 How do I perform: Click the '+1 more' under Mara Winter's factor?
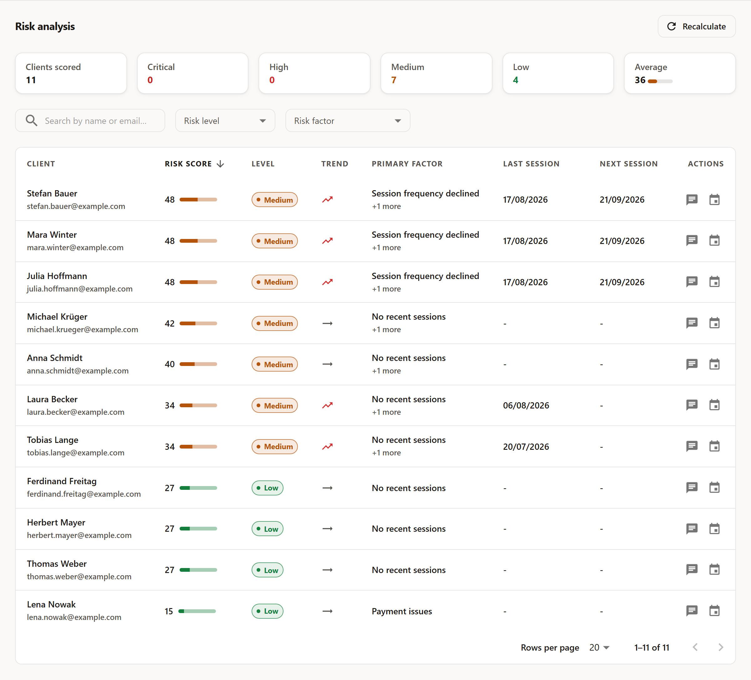point(386,248)
